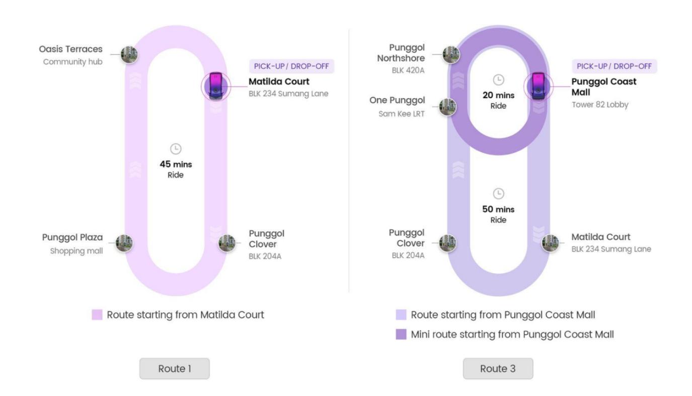Click the dark purple mini route legend swatch
Viewport: 692px width, 396px height.
(401, 334)
